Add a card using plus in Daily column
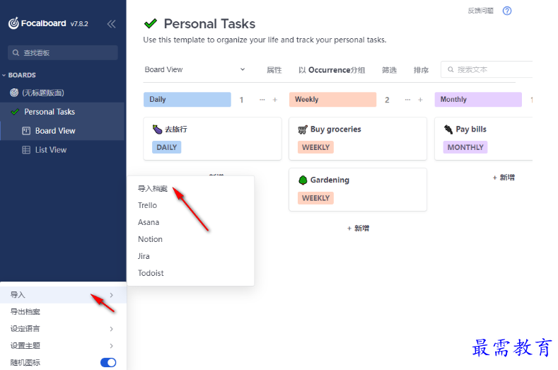Image resolution: width=558 pixels, height=370 pixels. pos(274,100)
